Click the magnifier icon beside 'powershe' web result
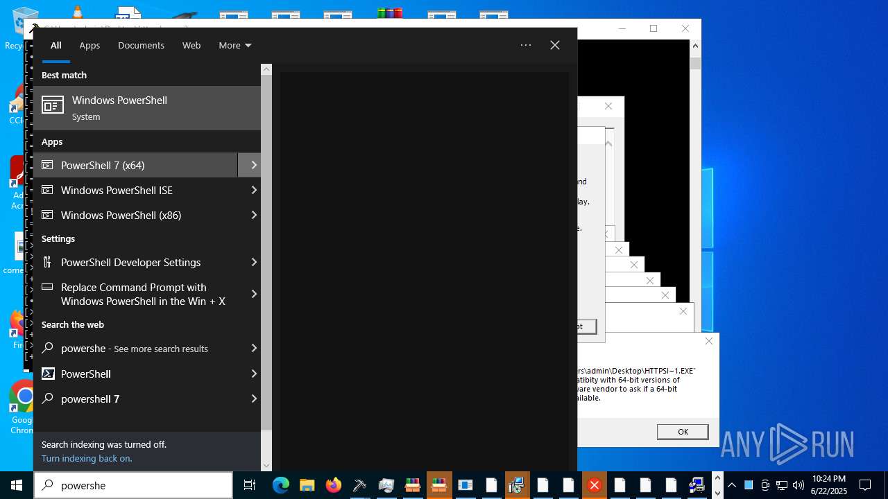The width and height of the screenshot is (888, 499). (47, 348)
